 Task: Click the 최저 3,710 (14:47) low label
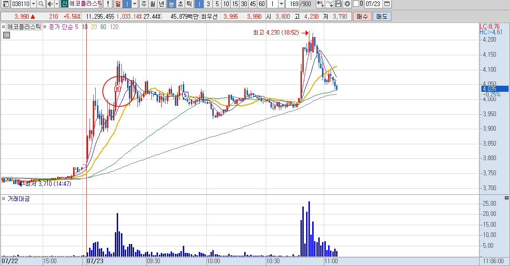pos(48,184)
